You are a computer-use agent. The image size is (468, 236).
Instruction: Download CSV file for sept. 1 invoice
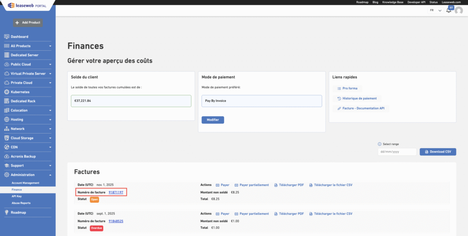tap(331, 214)
